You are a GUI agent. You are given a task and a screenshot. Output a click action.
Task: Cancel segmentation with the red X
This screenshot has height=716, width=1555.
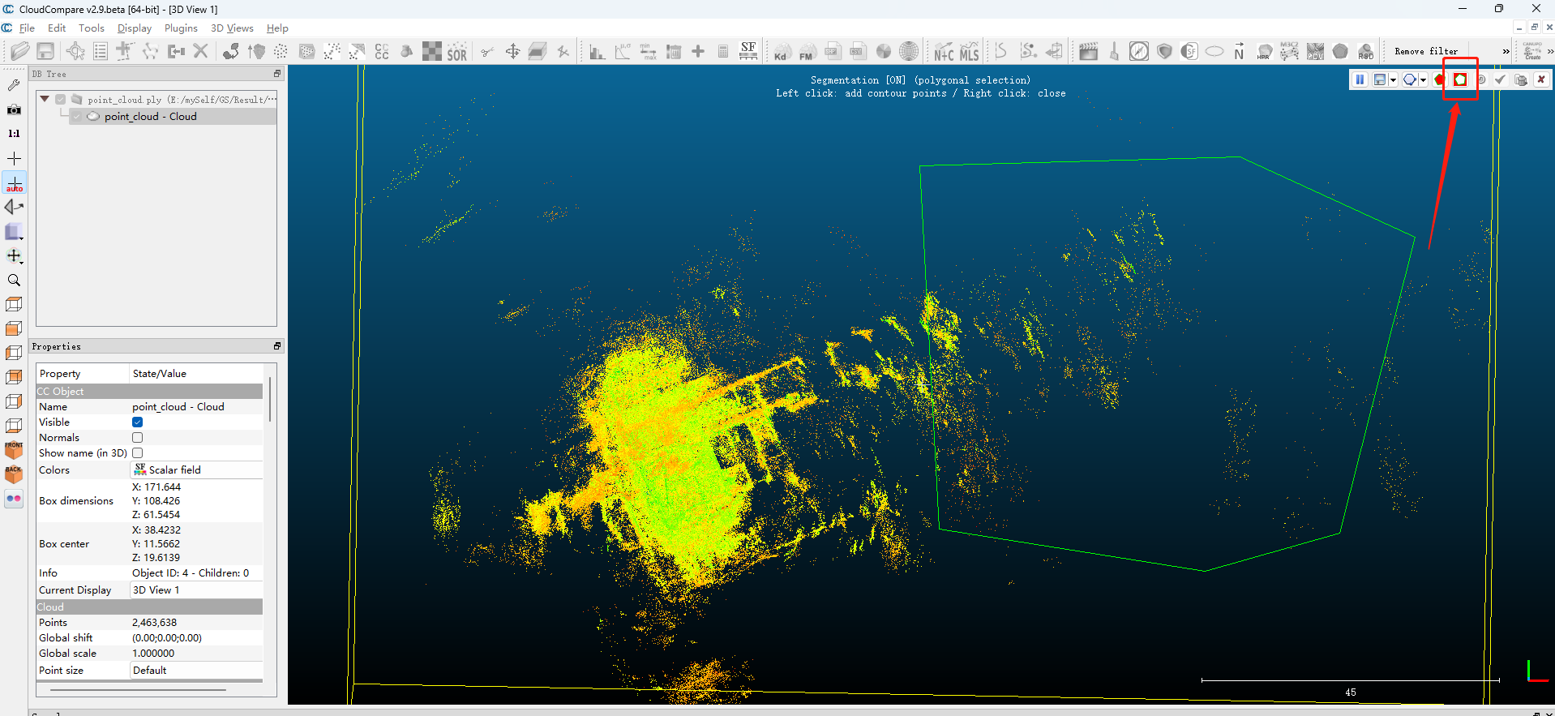(1540, 79)
